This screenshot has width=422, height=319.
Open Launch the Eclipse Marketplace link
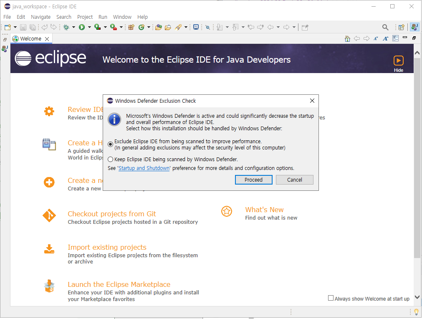click(119, 284)
